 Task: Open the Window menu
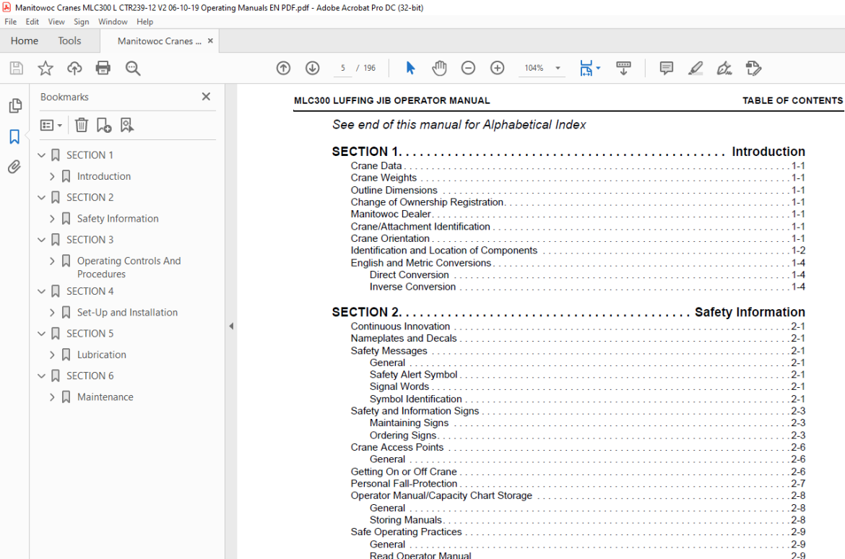[113, 22]
